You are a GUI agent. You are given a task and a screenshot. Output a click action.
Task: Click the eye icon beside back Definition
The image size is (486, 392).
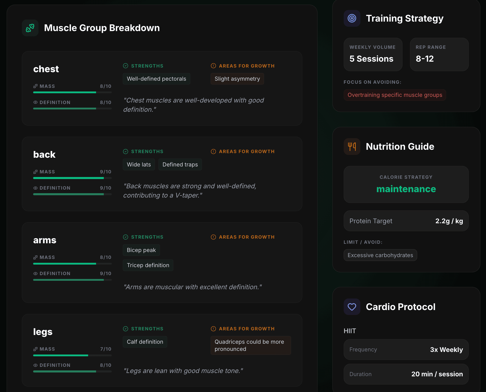pyautogui.click(x=35, y=188)
